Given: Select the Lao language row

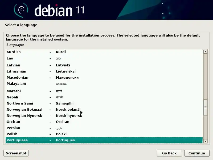Looking at the screenshot, I should [104, 58].
